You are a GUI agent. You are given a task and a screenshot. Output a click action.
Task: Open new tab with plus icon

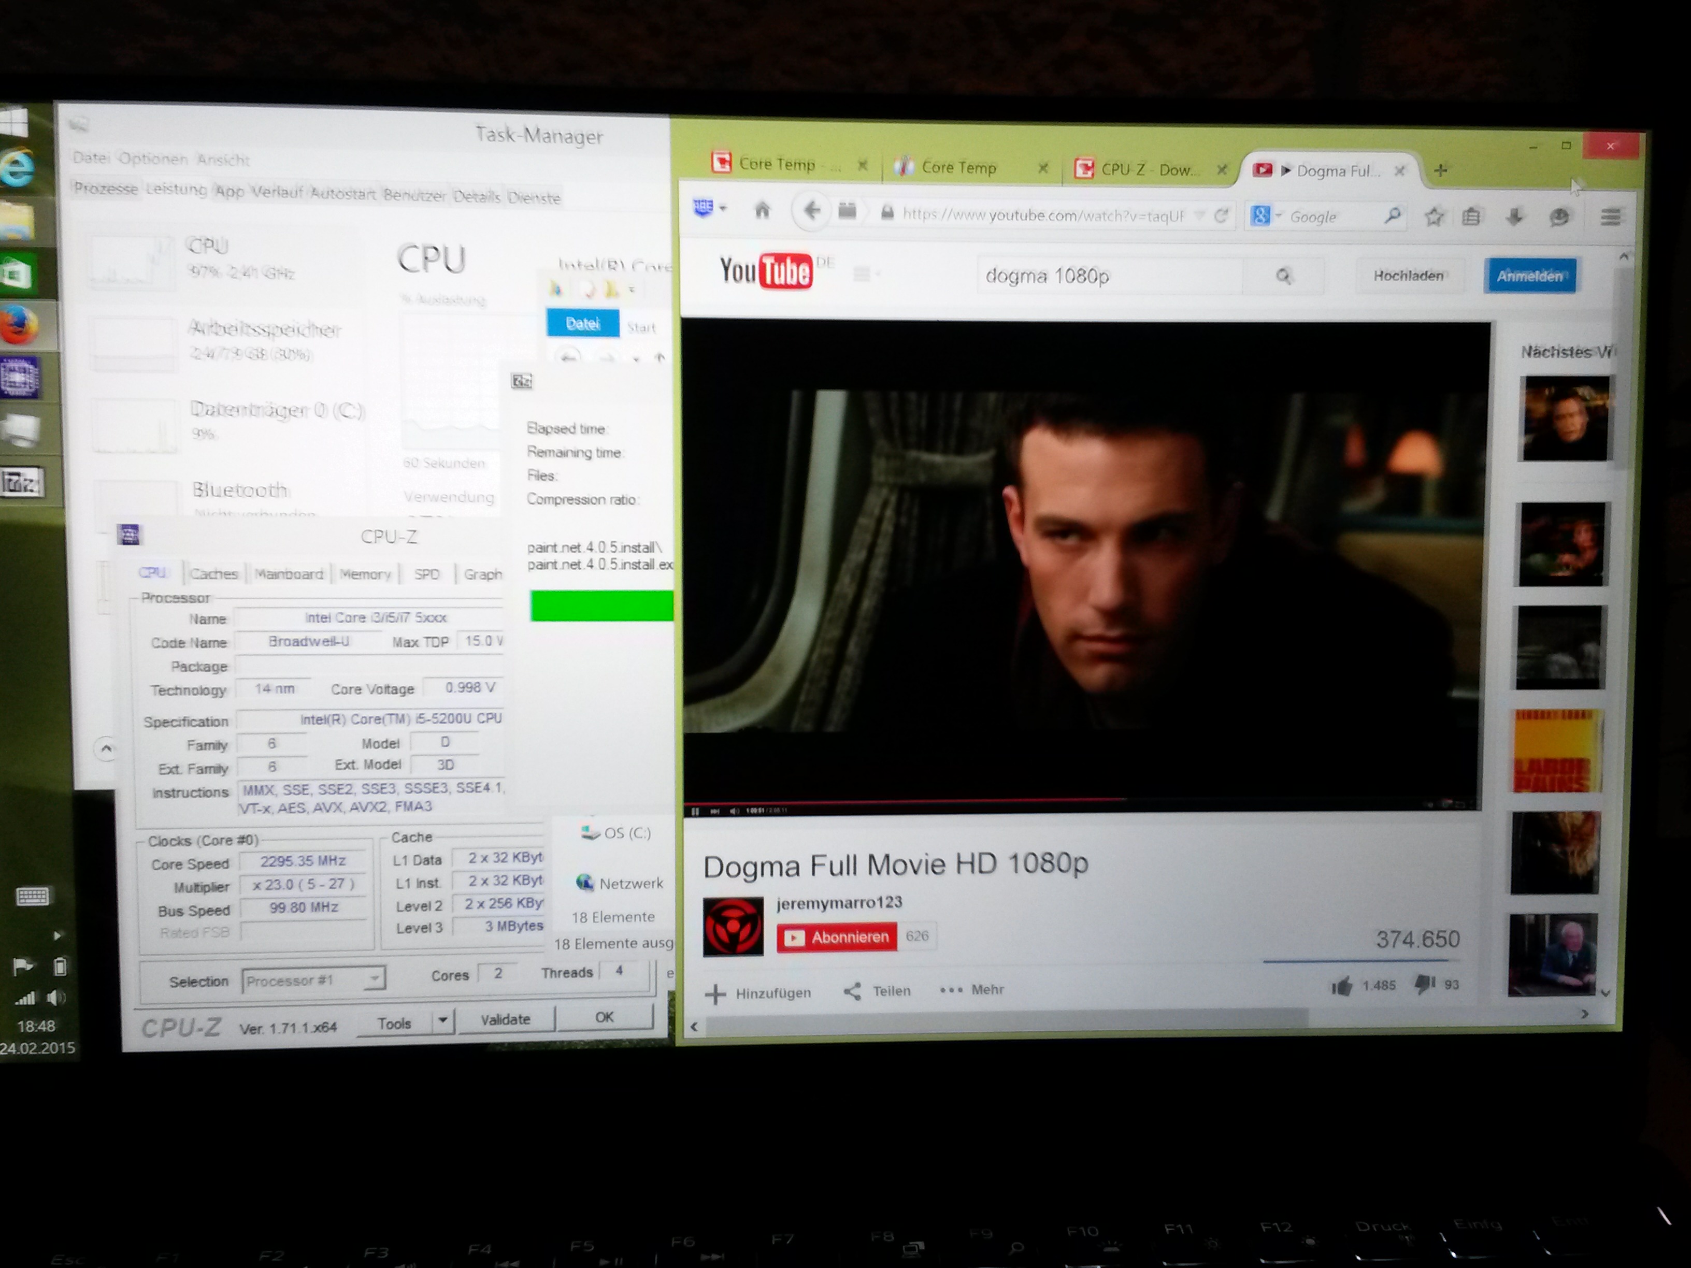[1440, 170]
